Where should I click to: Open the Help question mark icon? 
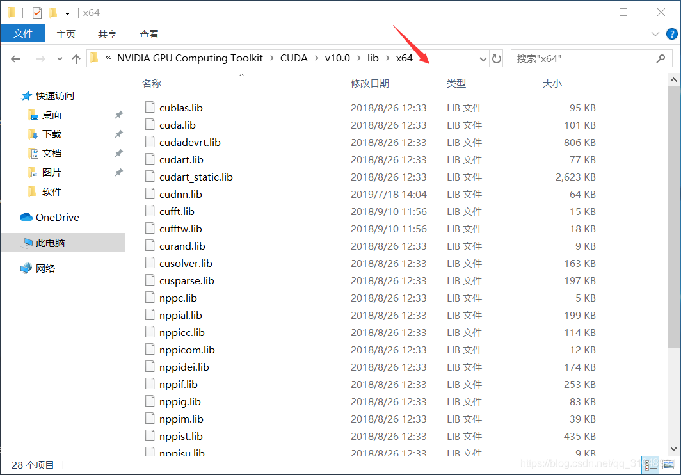point(671,34)
